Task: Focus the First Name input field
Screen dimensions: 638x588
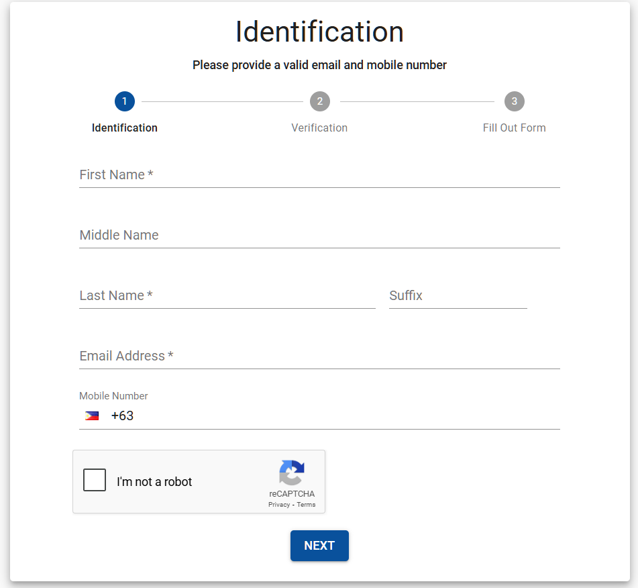Action: tap(319, 175)
